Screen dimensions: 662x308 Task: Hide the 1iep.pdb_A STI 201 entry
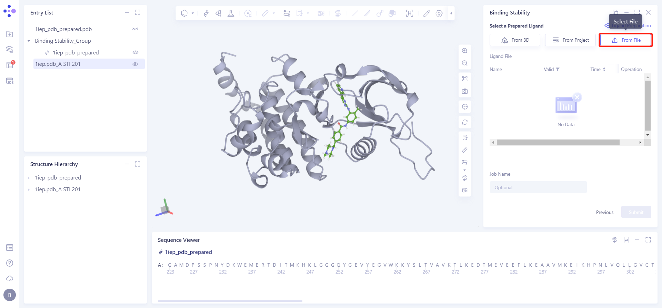(135, 64)
